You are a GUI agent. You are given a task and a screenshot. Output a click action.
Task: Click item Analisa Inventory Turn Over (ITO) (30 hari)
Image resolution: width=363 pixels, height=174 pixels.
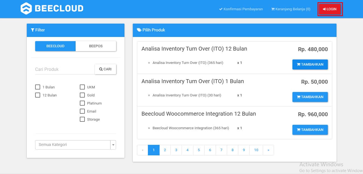[x=187, y=95]
